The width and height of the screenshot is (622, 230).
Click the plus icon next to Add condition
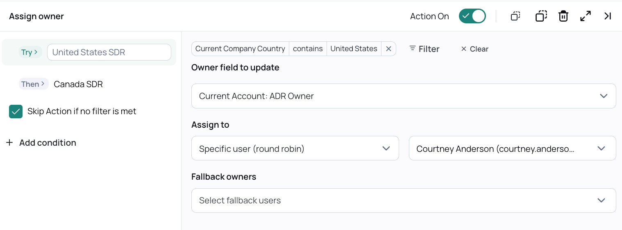coord(10,143)
